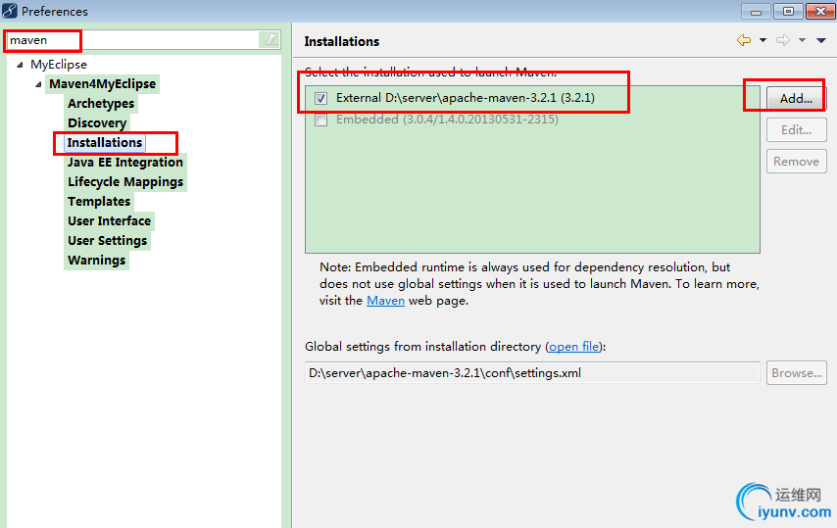
Task: Collapse the Maven4MyEclipse tree node
Action: point(38,84)
